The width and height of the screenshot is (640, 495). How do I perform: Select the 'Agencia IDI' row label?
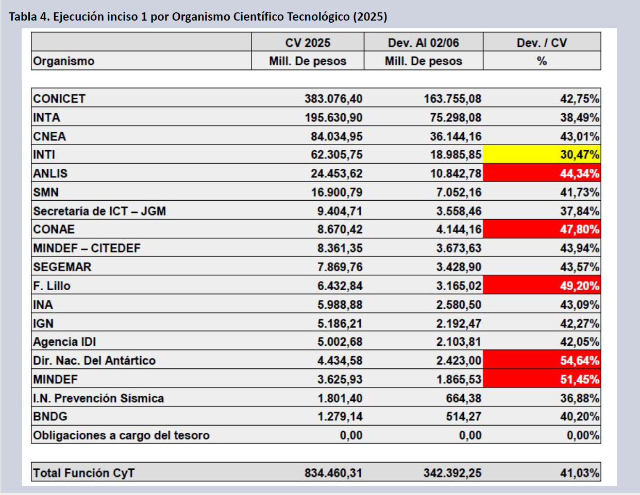coord(64,342)
